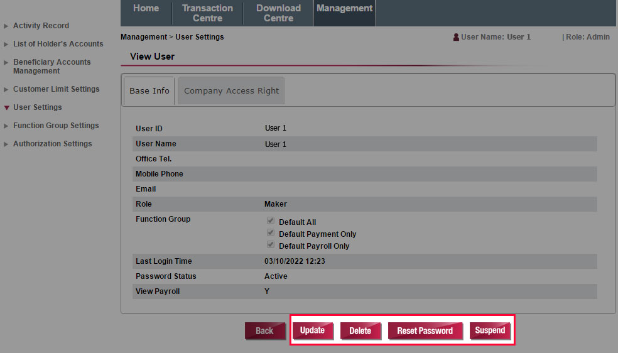This screenshot has height=353, width=618.
Task: Click the Function Group label
Action: 163,219
